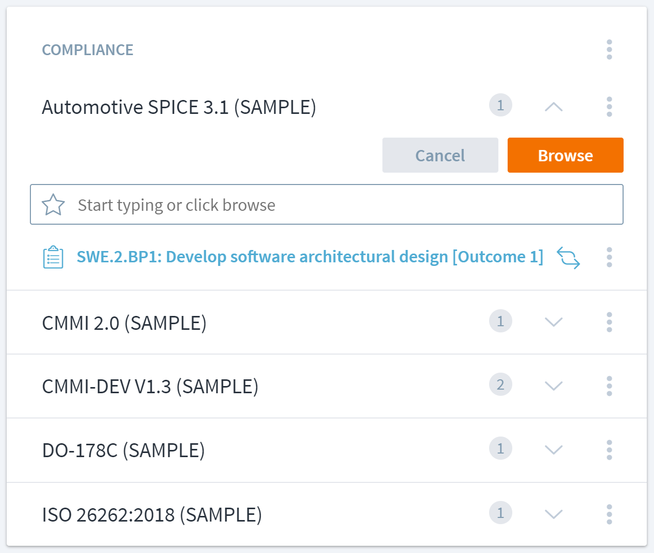
Task: Open SWE.2.BP1 Develop software architectural design link
Action: point(310,257)
